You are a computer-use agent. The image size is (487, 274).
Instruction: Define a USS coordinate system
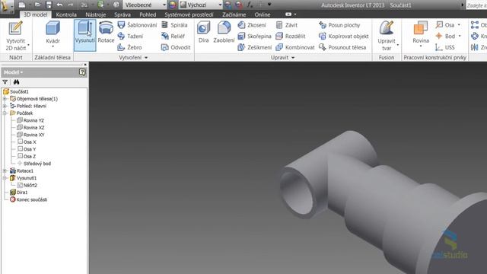coord(445,47)
